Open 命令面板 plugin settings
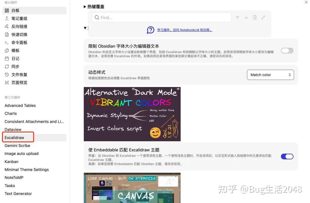This screenshot has width=310, height=203. (x=34, y=43)
